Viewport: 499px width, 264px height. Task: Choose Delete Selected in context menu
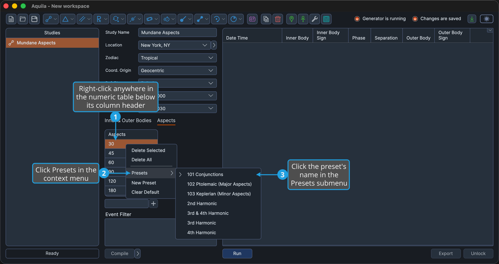click(148, 150)
